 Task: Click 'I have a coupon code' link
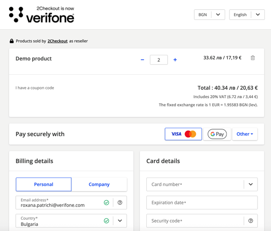(35, 88)
